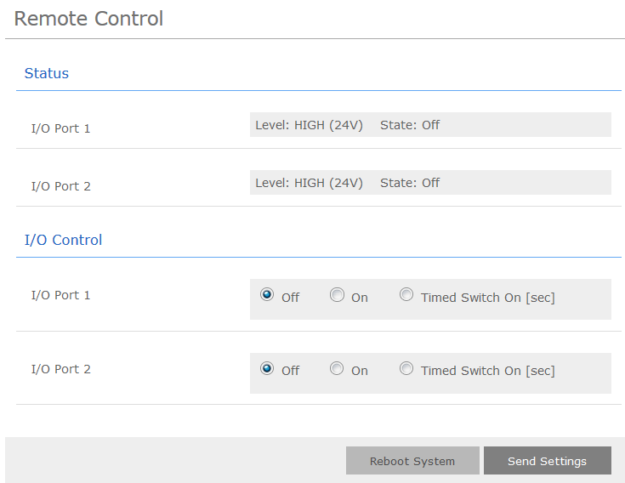Click the Timed Switch On [sec] label for Port 2
The width and height of the screenshot is (625, 483).
tap(487, 371)
